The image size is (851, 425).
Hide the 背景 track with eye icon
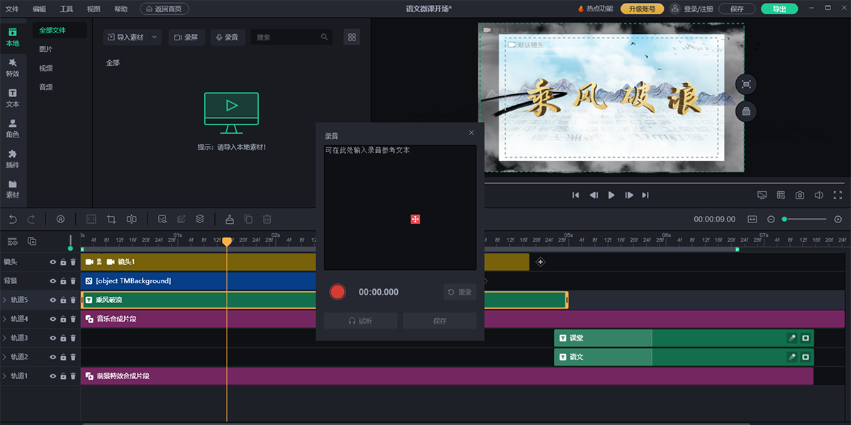52,281
